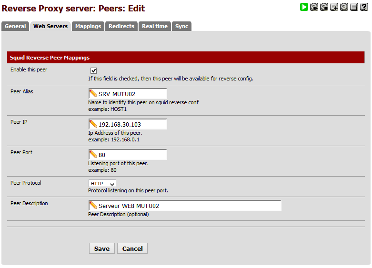Select the Real time tab
372x268 pixels.
155,26
